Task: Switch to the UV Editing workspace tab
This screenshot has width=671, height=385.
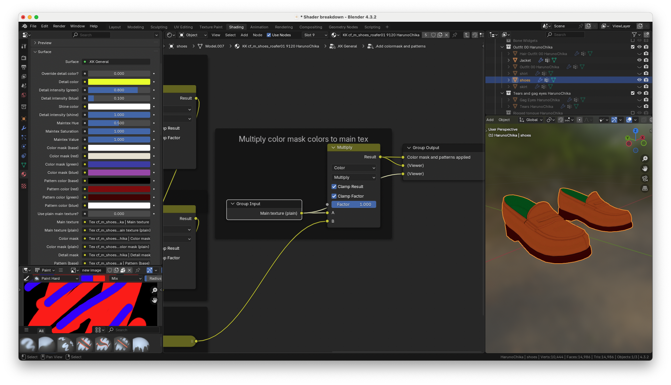Action: [183, 27]
